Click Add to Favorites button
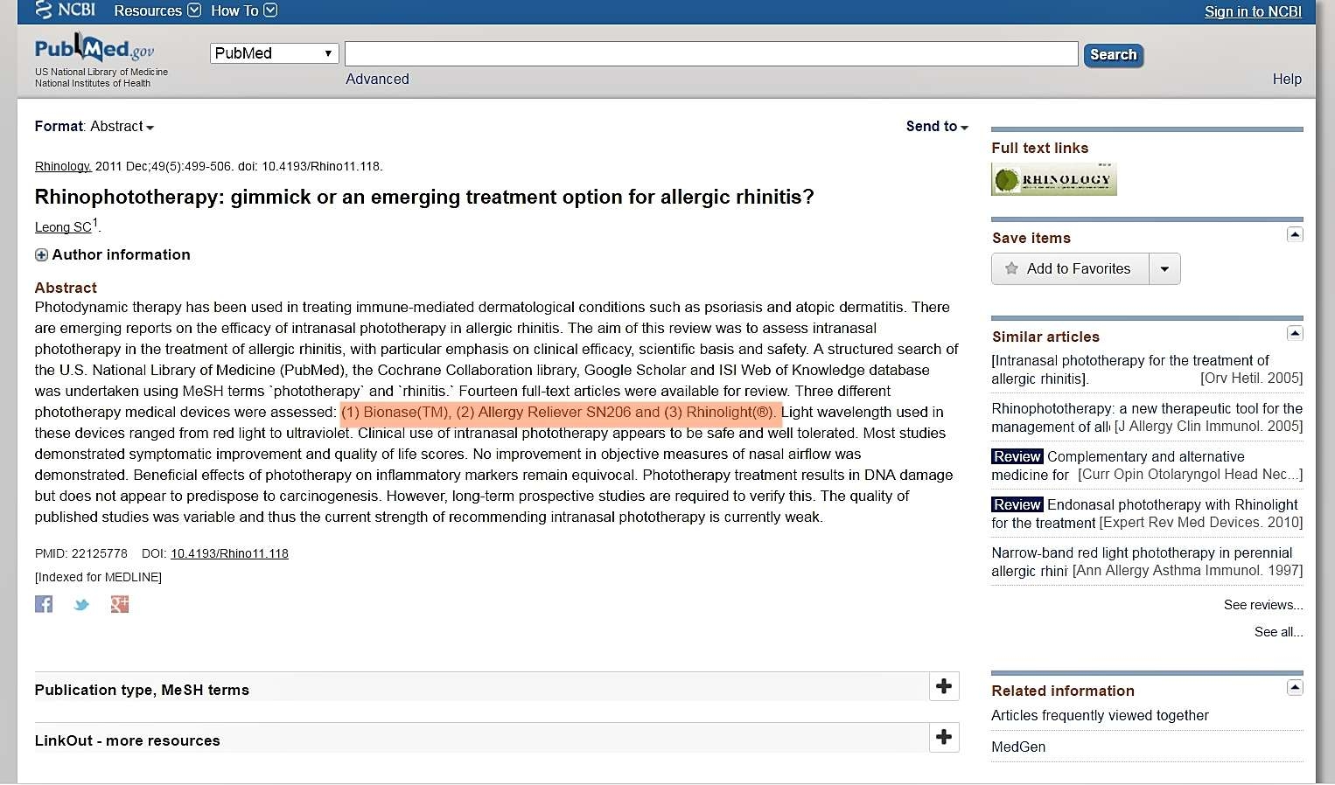The height and width of the screenshot is (785, 1335). pyautogui.click(x=1070, y=269)
